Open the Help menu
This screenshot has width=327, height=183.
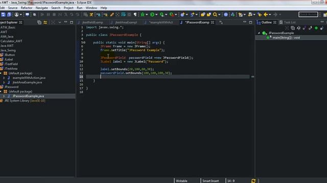[104, 8]
